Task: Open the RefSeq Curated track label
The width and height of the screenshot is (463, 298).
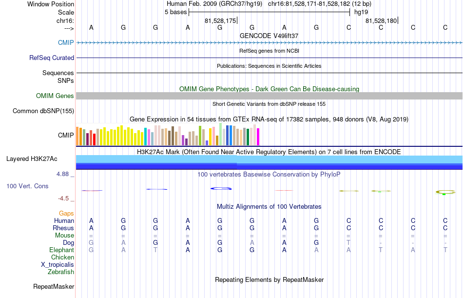Action: click(x=52, y=58)
